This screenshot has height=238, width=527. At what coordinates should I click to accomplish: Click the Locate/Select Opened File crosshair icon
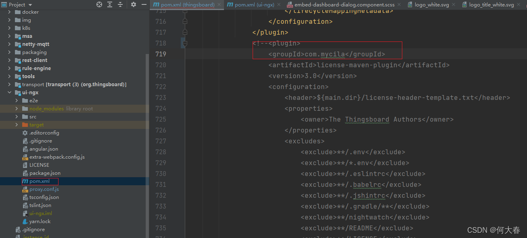pos(99,4)
